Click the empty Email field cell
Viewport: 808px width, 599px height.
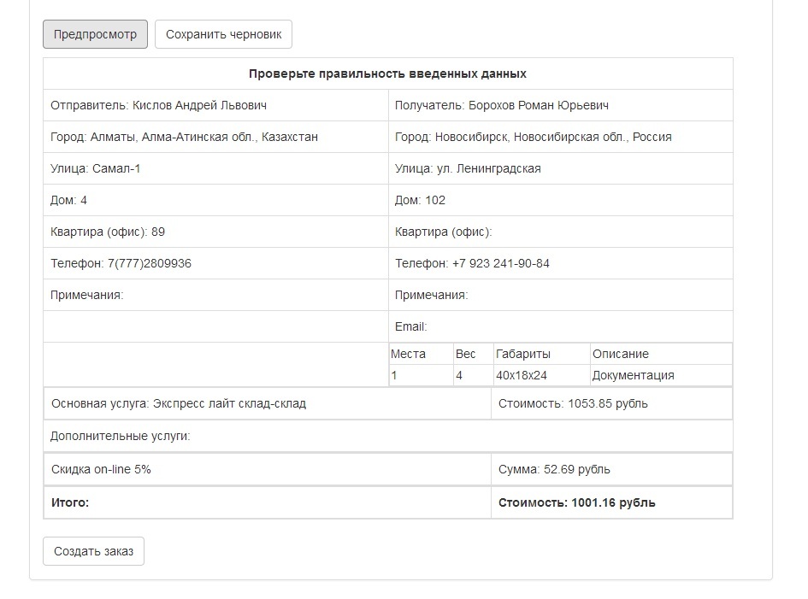[x=560, y=326]
